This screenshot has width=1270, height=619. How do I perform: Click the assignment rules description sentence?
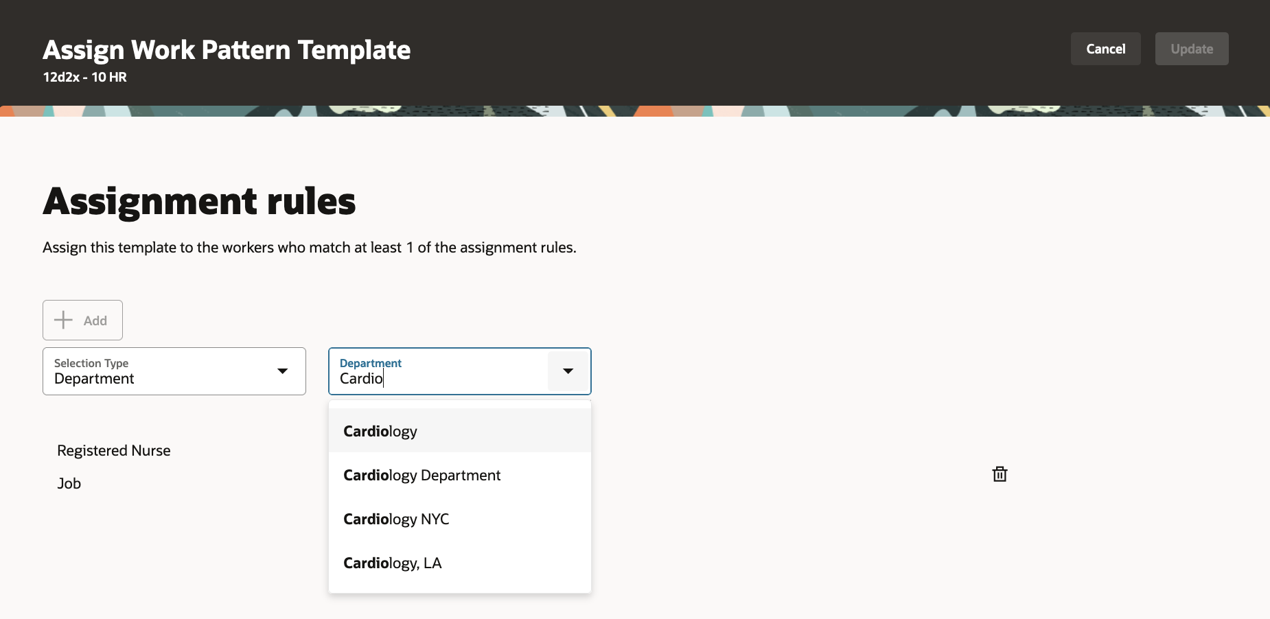pyautogui.click(x=310, y=247)
